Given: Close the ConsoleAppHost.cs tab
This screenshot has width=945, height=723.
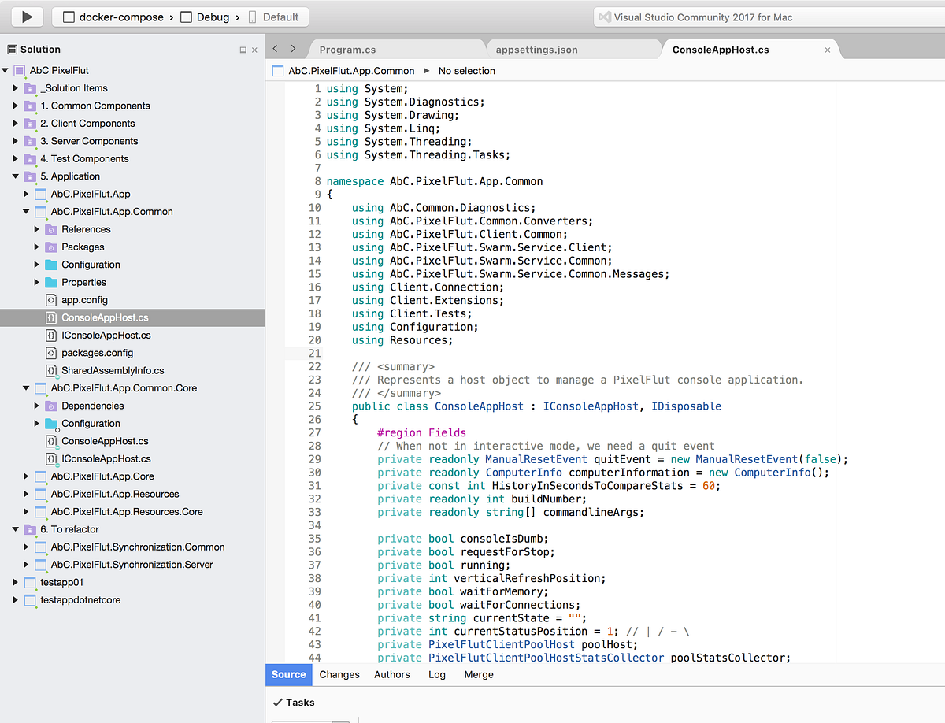Looking at the screenshot, I should click(827, 50).
